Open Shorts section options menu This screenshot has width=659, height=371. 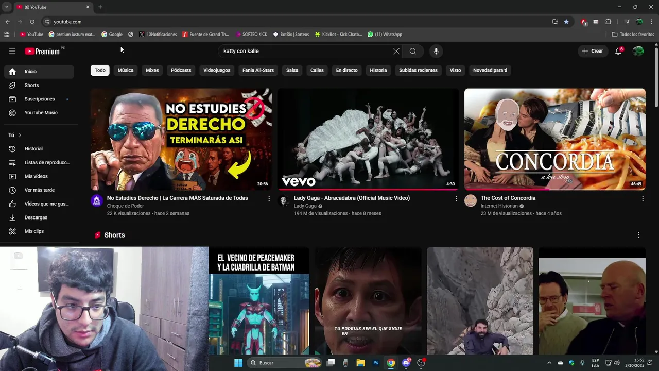(639, 235)
